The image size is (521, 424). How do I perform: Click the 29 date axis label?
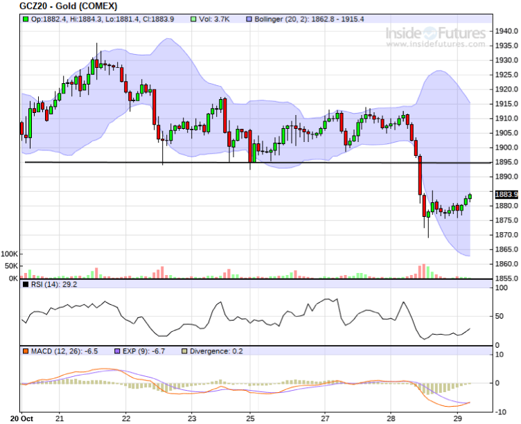(x=459, y=418)
